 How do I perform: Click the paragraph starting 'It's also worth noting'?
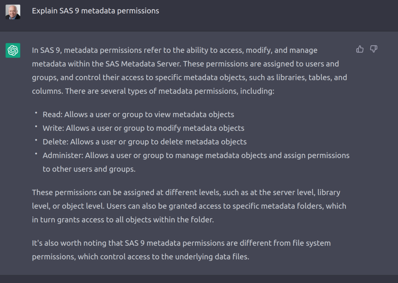(181, 250)
